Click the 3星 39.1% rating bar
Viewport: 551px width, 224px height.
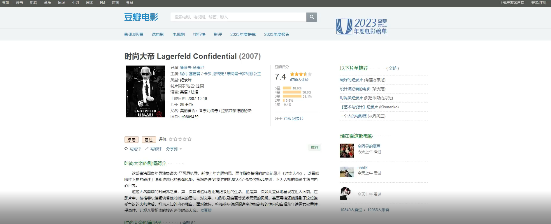292,96
